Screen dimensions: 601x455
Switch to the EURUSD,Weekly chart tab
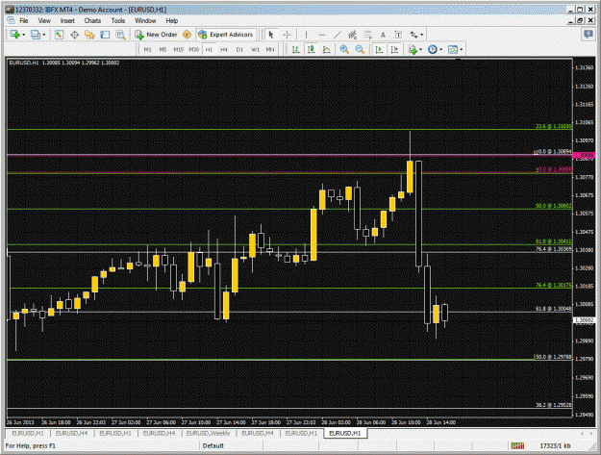208,433
